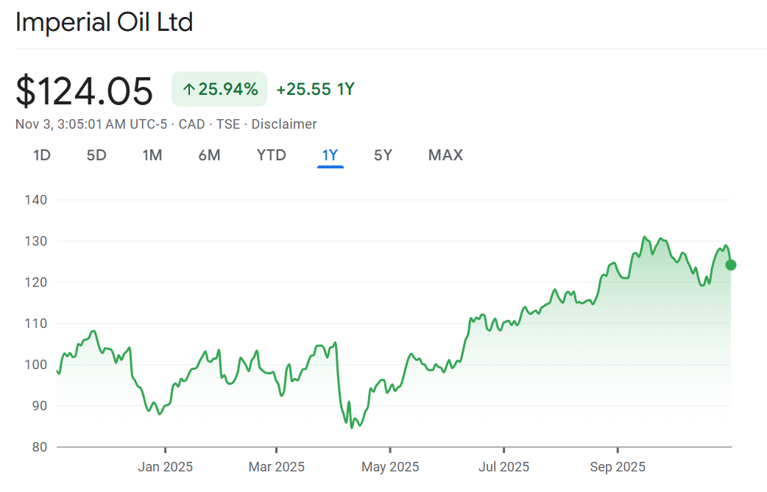This screenshot has width=767, height=492.
Task: Show the 1M price history
Action: tap(152, 155)
